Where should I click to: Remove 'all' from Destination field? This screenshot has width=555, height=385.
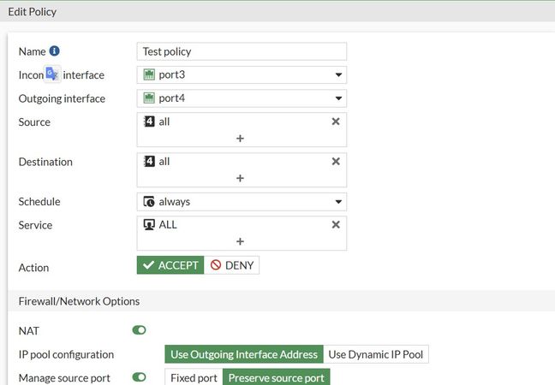(336, 161)
